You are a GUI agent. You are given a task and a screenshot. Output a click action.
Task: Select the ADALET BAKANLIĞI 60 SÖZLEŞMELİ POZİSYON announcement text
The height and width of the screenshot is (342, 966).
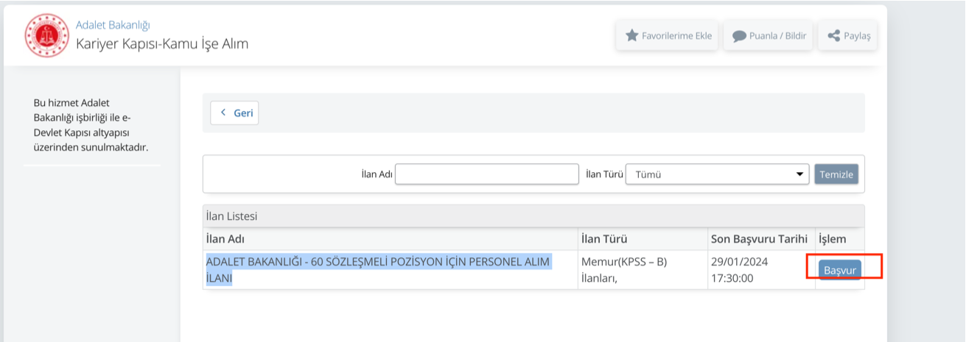378,270
